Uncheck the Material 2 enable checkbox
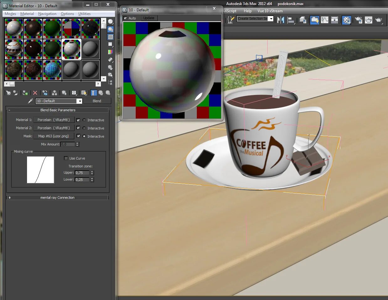This screenshot has width=388, height=300. pyautogui.click(x=78, y=128)
